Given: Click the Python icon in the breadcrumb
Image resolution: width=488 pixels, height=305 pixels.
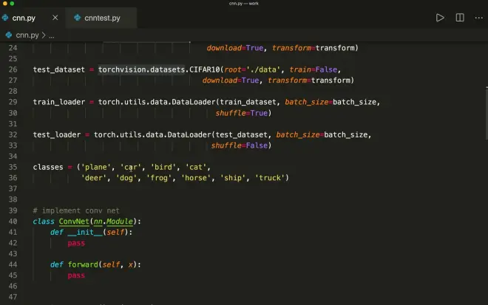Looking at the screenshot, I should tap(9, 35).
